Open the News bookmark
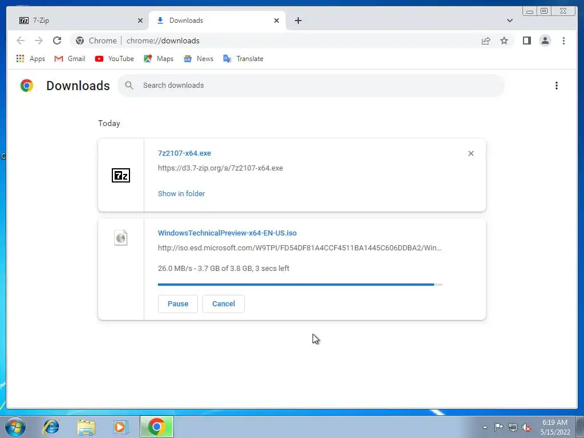The image size is (584, 438). pyautogui.click(x=198, y=59)
